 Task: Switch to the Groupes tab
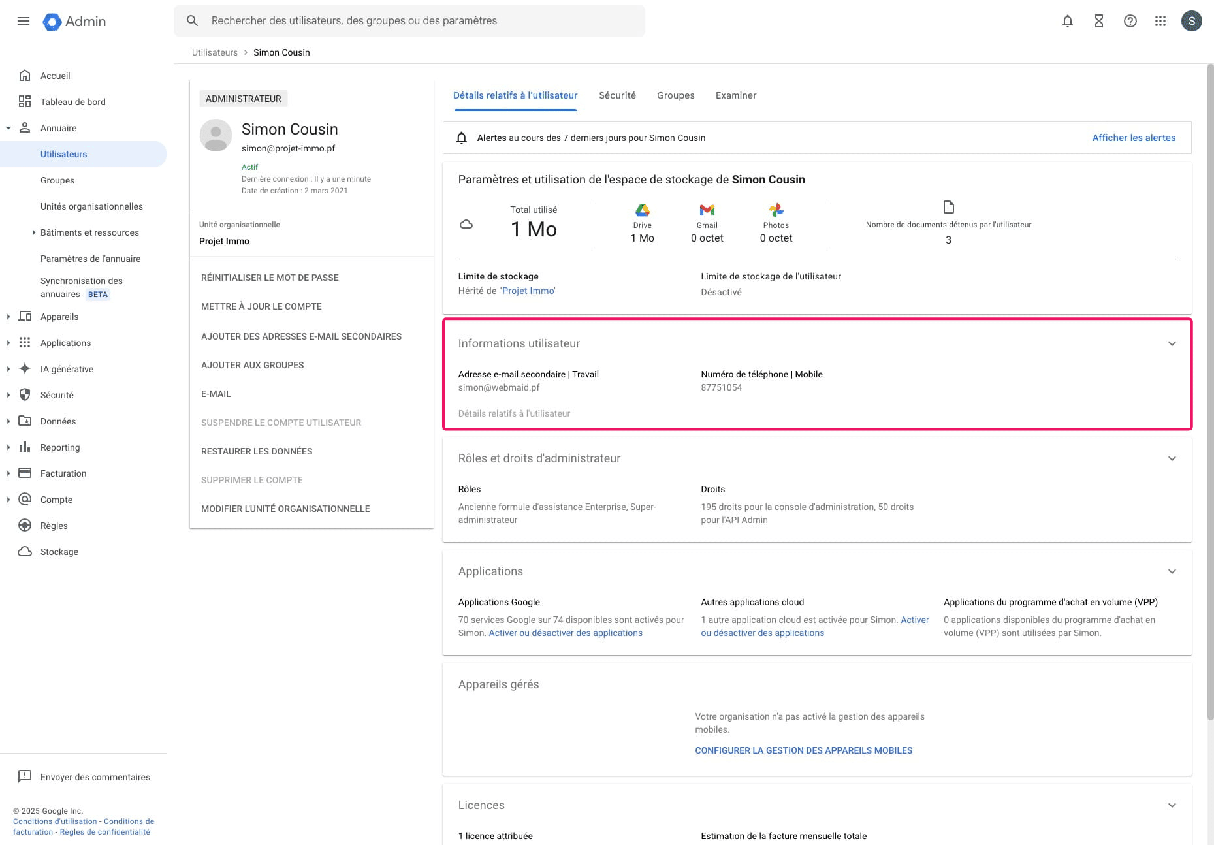676,95
